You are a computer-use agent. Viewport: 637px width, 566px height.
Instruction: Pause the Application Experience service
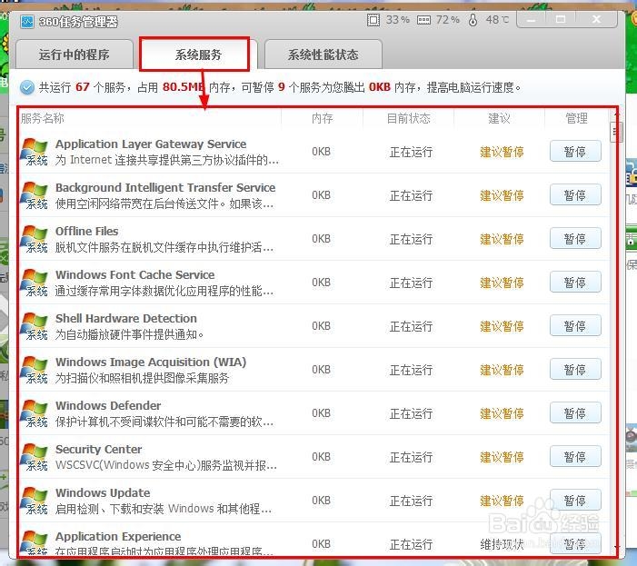[575, 543]
